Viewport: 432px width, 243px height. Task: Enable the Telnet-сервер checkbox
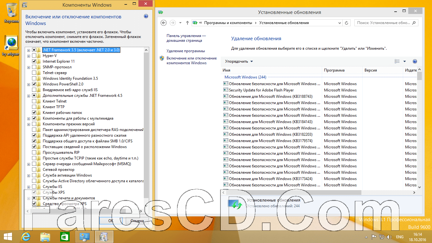34,73
